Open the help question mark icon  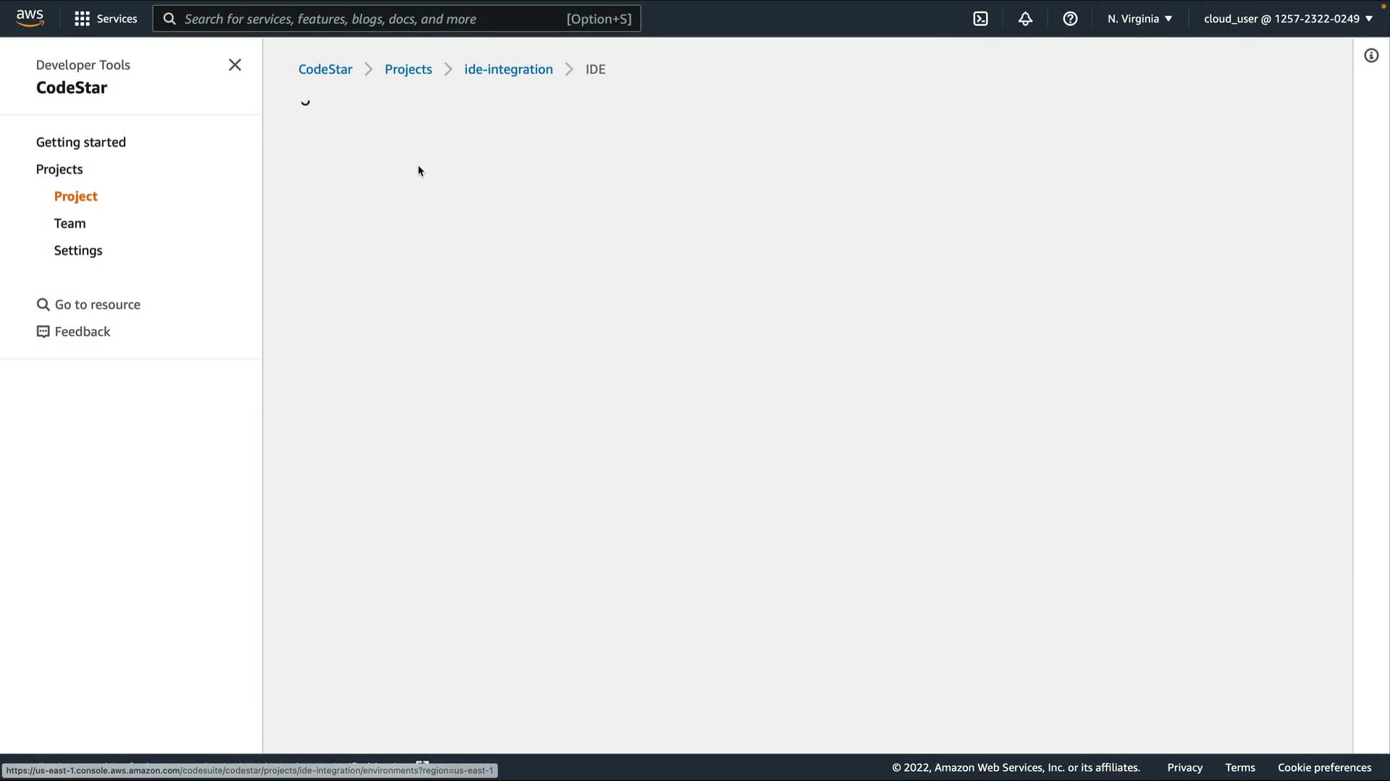click(1070, 19)
